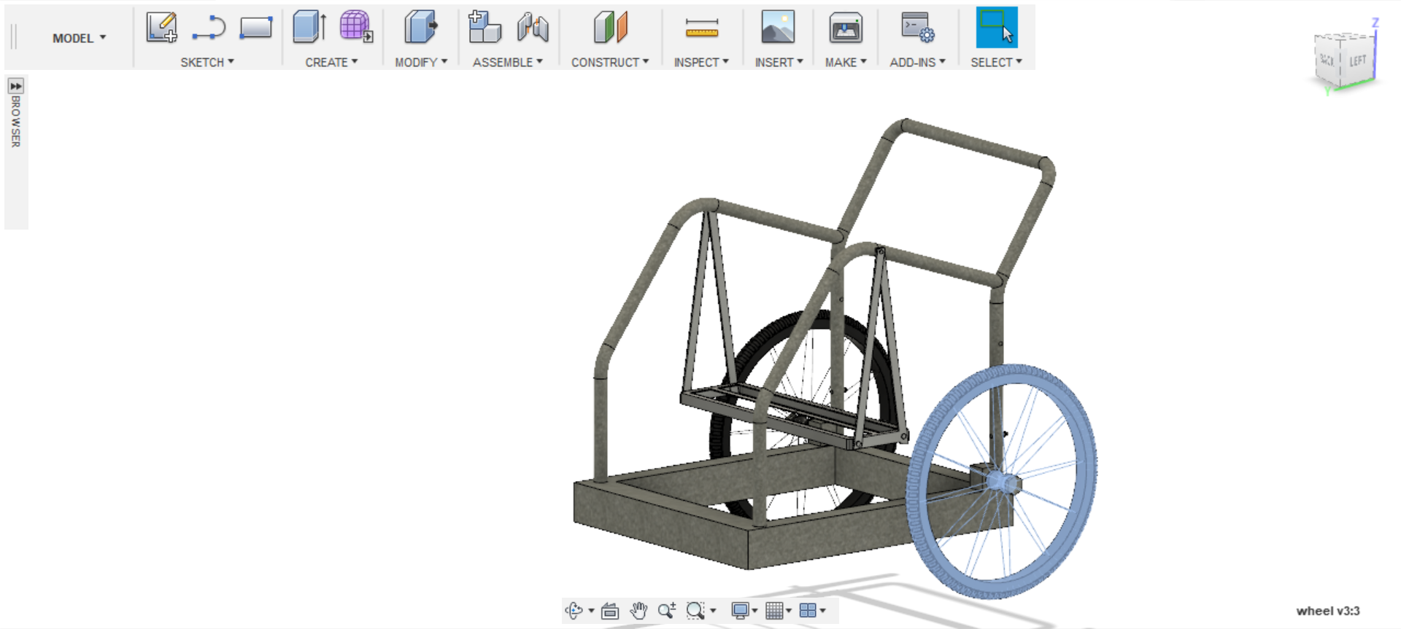
Task: Click the Scripts and Add-Ins icon
Action: click(x=917, y=28)
